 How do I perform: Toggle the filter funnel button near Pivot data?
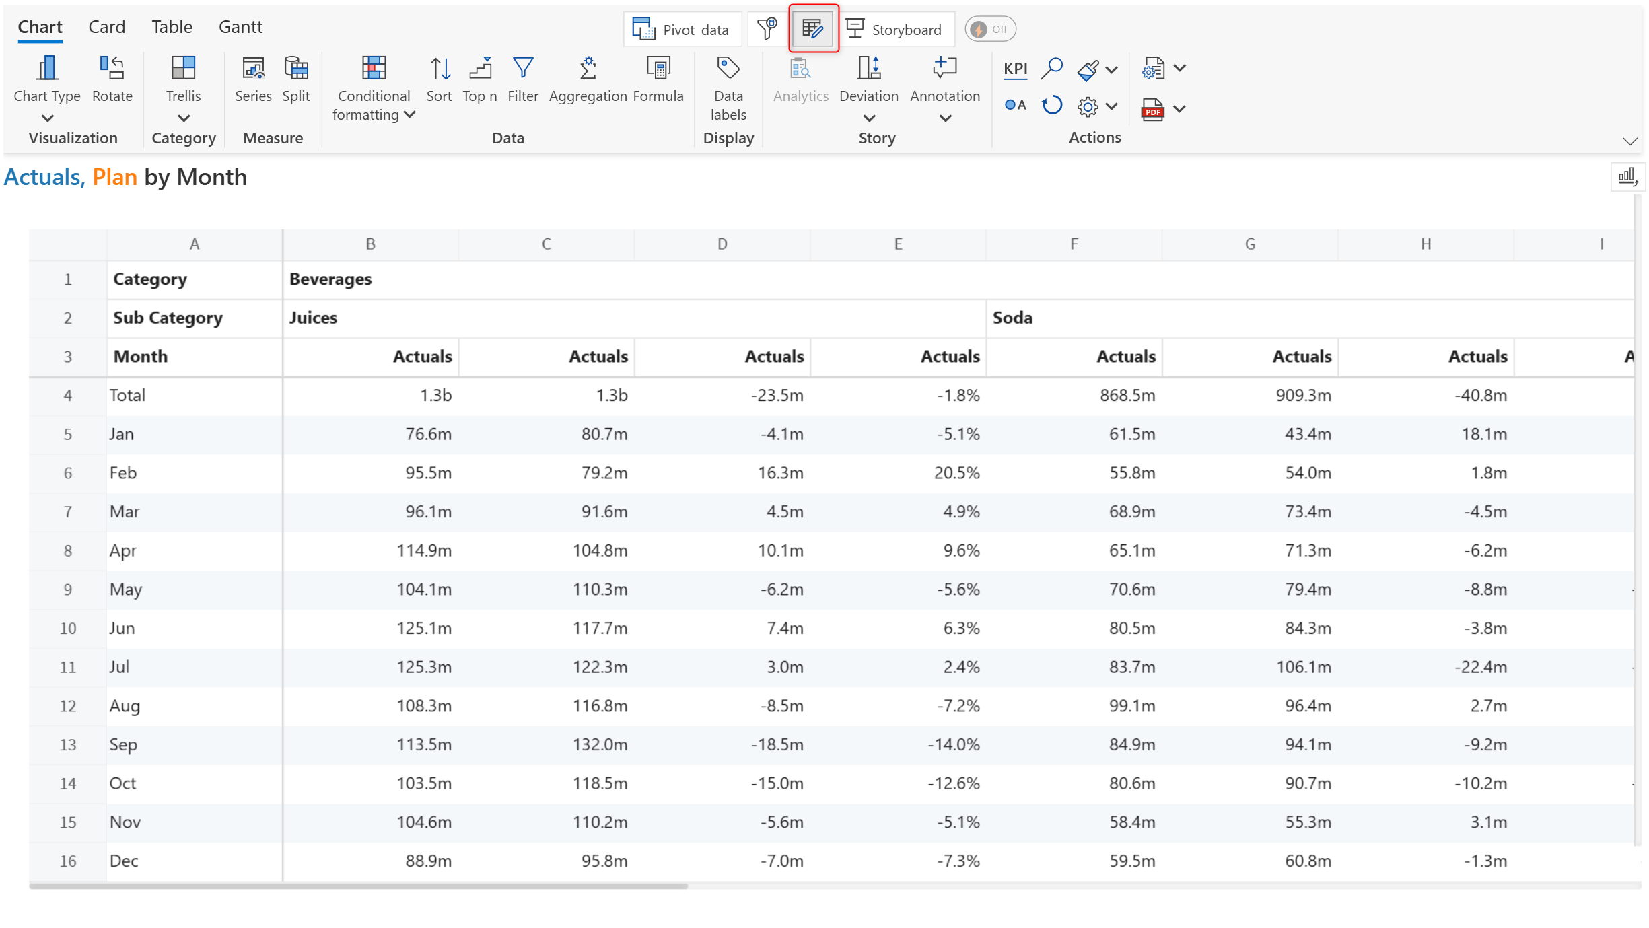[767, 29]
